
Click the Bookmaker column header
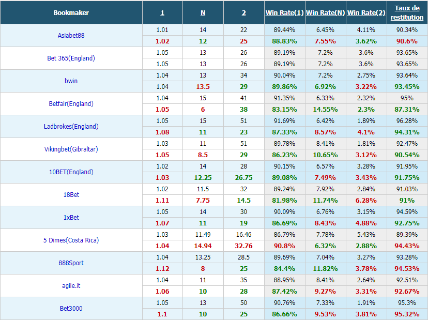coord(71,12)
